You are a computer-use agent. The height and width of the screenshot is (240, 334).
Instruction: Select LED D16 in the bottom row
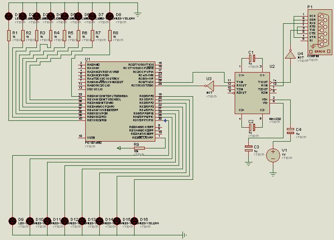click(134, 221)
